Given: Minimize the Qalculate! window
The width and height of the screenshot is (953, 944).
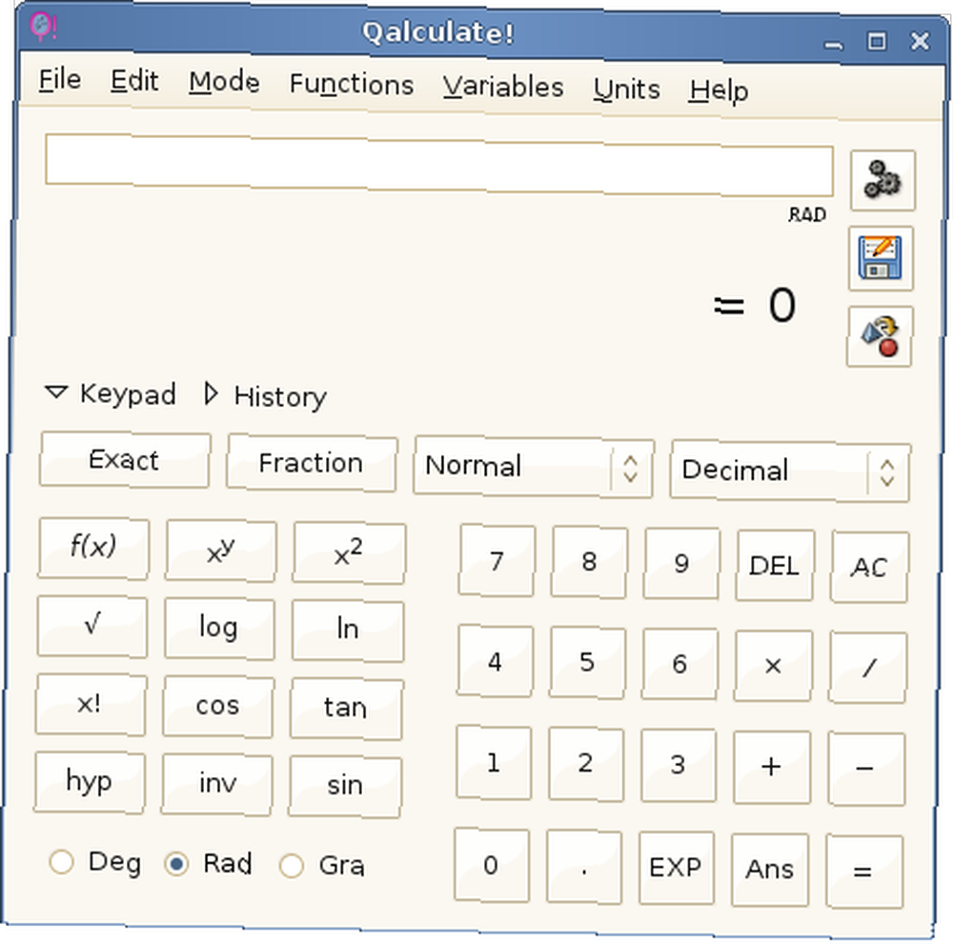Looking at the screenshot, I should pos(834,43).
